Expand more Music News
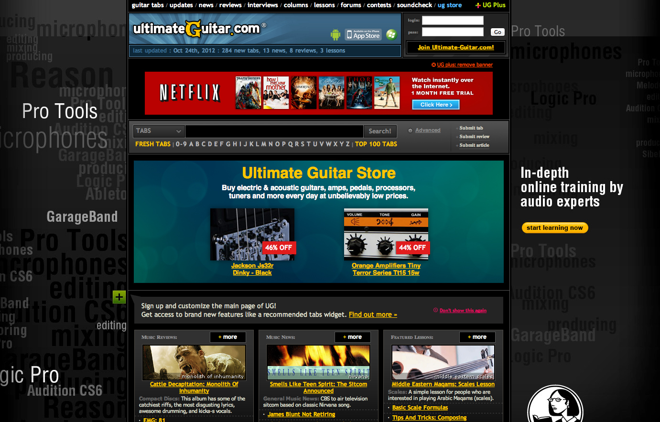Screen dimensions: 660x422 pos(353,337)
